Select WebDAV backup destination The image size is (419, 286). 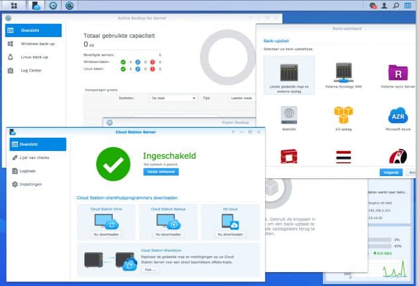click(x=289, y=119)
